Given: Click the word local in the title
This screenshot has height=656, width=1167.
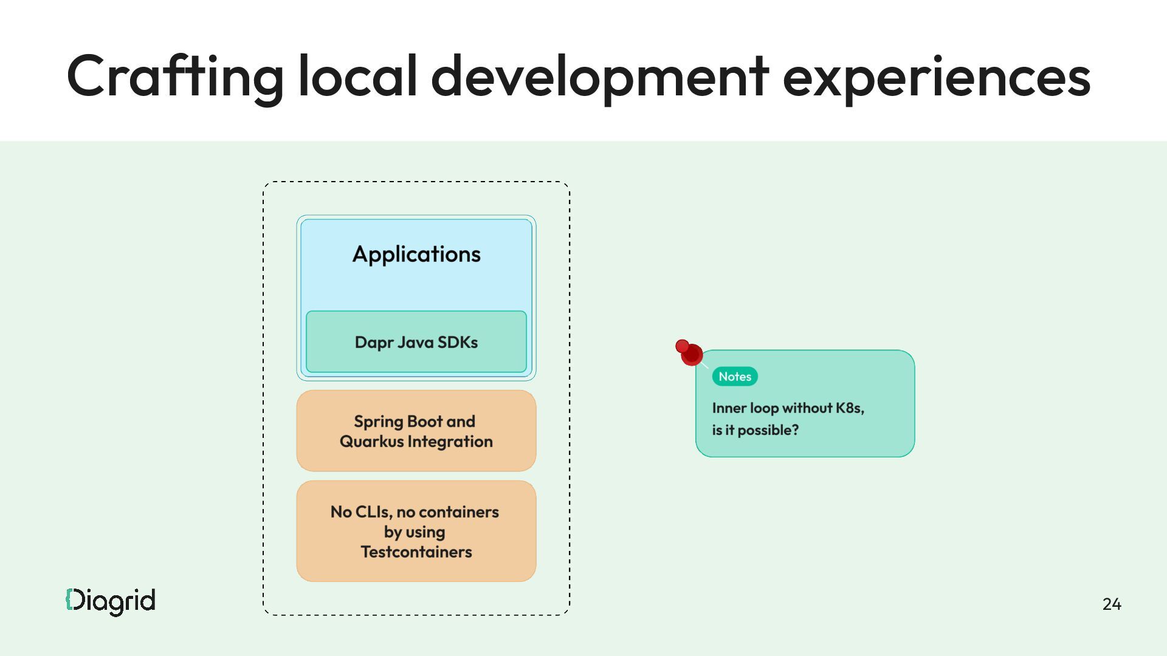Looking at the screenshot, I should [358, 76].
